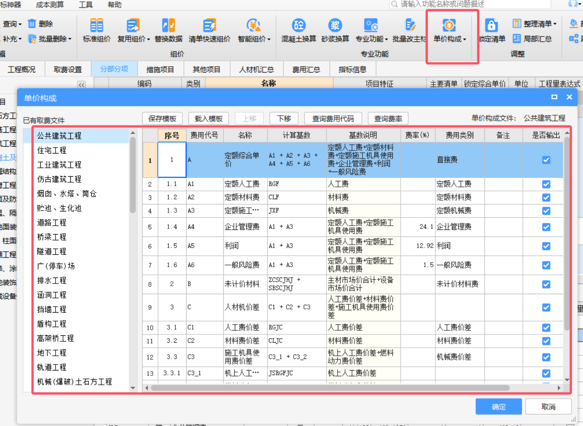This screenshot has height=426, width=583.
Task: Switch to the 取费设置 tab
Action: click(68, 69)
